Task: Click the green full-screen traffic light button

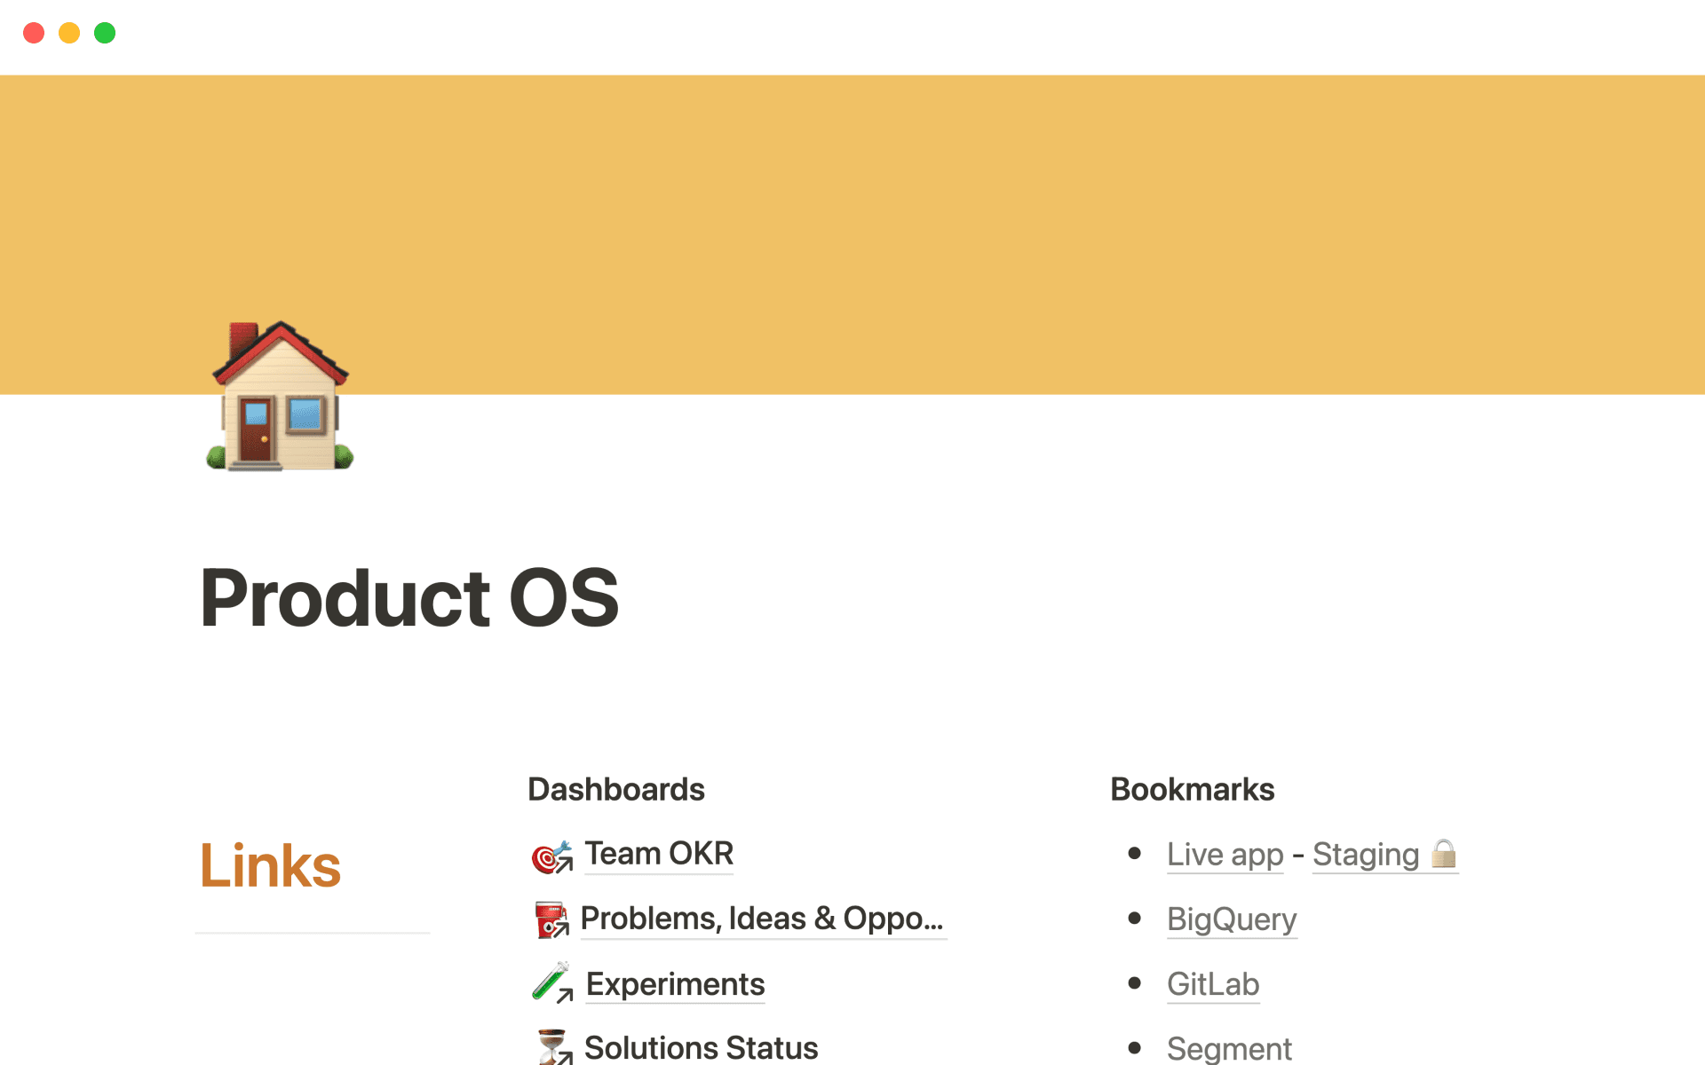Action: coord(105,33)
